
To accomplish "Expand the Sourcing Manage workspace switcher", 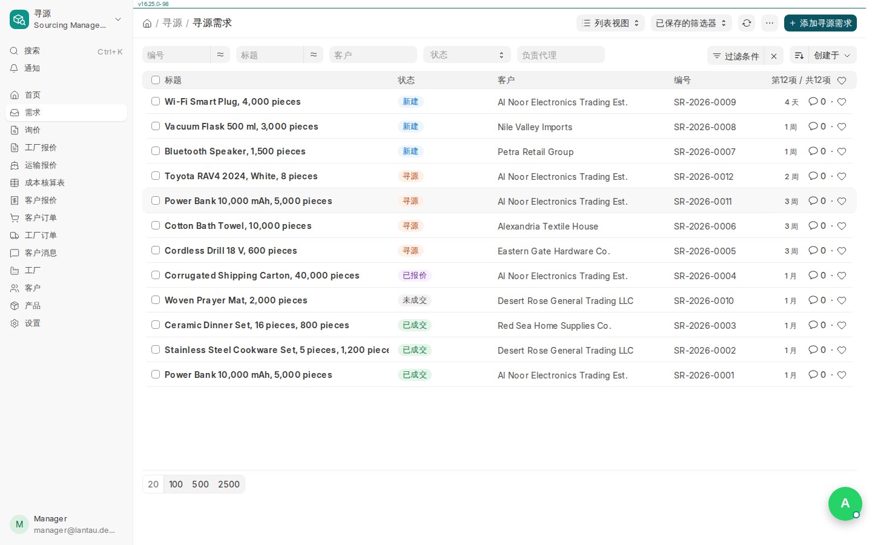I will tap(66, 19).
